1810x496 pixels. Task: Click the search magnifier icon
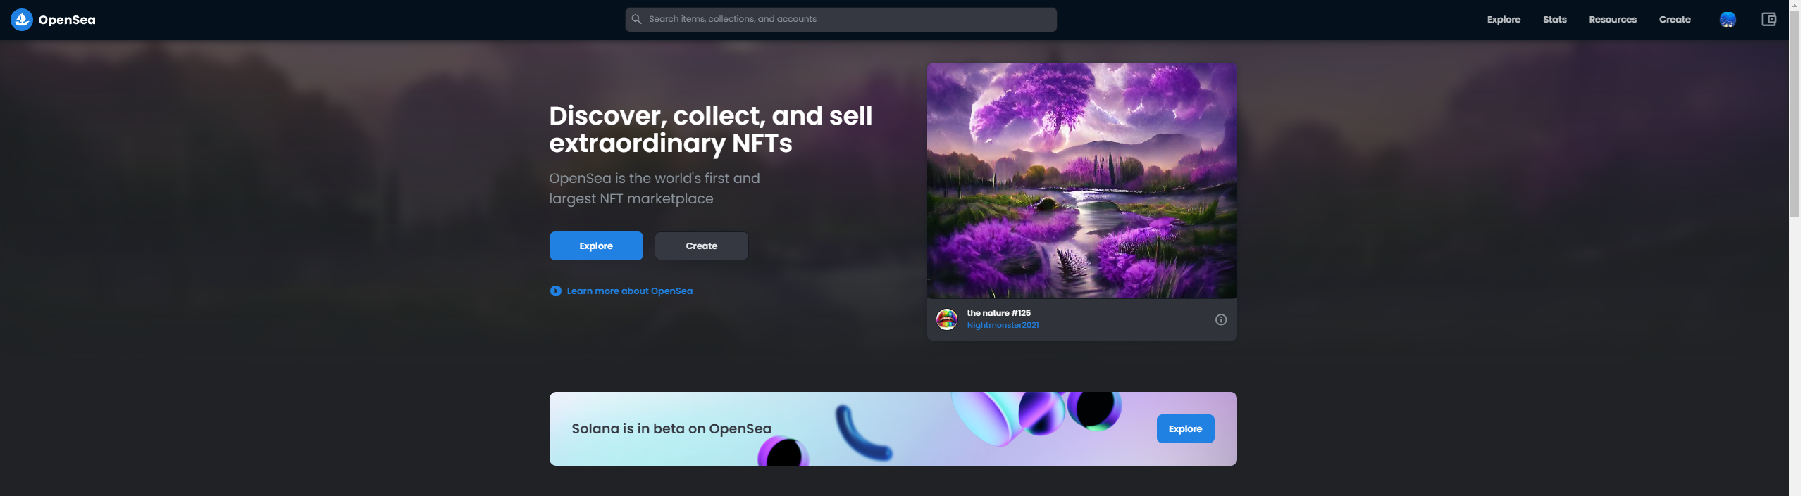pos(636,19)
